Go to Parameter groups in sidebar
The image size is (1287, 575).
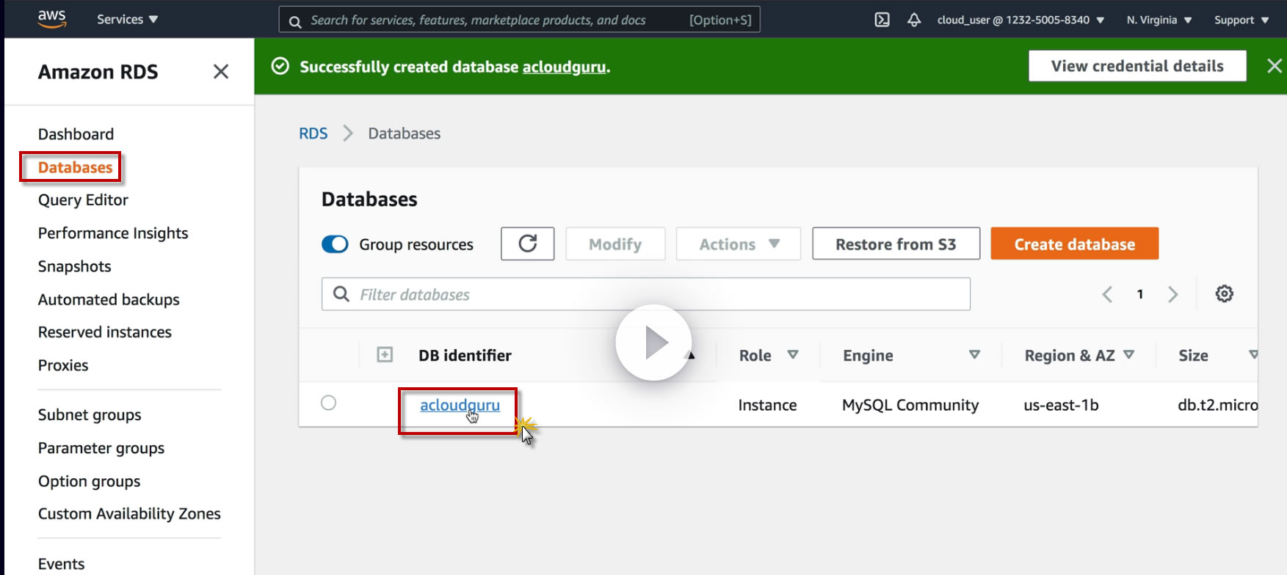click(101, 448)
